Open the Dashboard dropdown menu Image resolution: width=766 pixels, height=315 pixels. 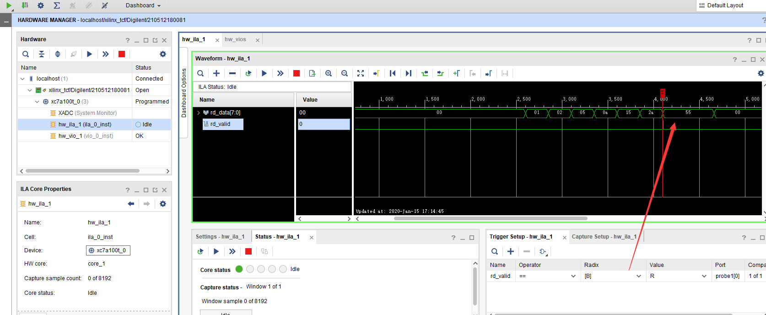point(143,5)
